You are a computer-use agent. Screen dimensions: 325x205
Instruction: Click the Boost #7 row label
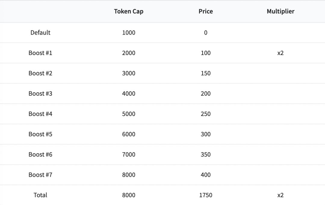[40, 175]
